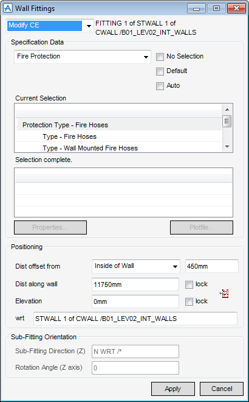
Task: Click the 450mm offset distance field
Action: (212, 266)
